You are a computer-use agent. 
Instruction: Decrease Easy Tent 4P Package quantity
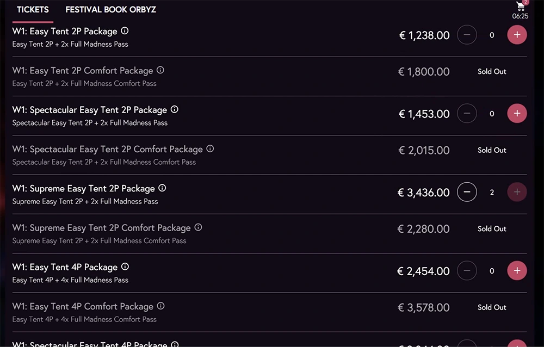[x=467, y=271]
